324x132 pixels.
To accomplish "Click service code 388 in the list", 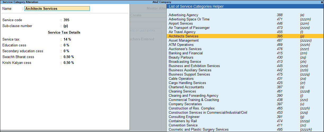I will pyautogui.click(x=280, y=15).
